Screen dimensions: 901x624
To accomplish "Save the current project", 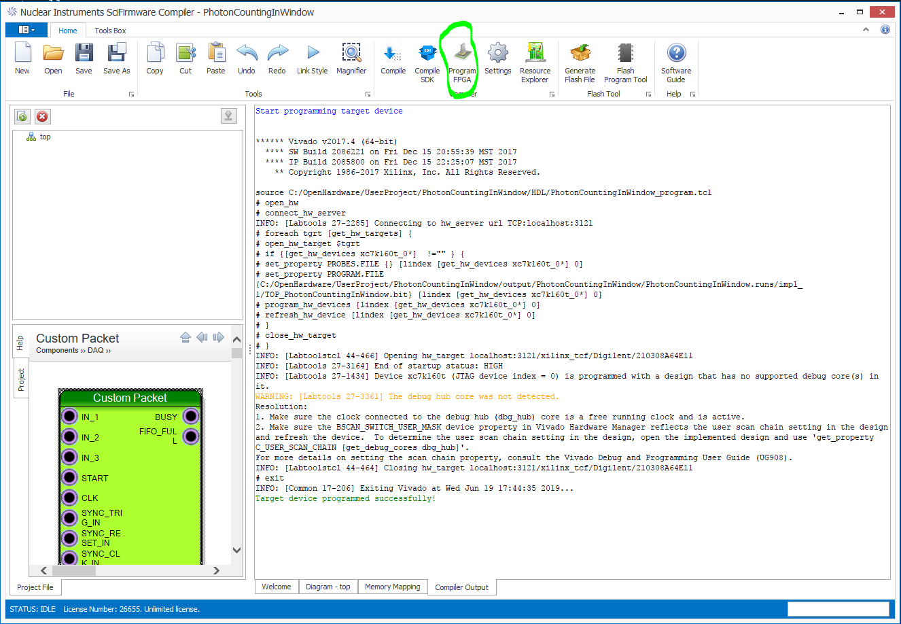I will click(84, 58).
